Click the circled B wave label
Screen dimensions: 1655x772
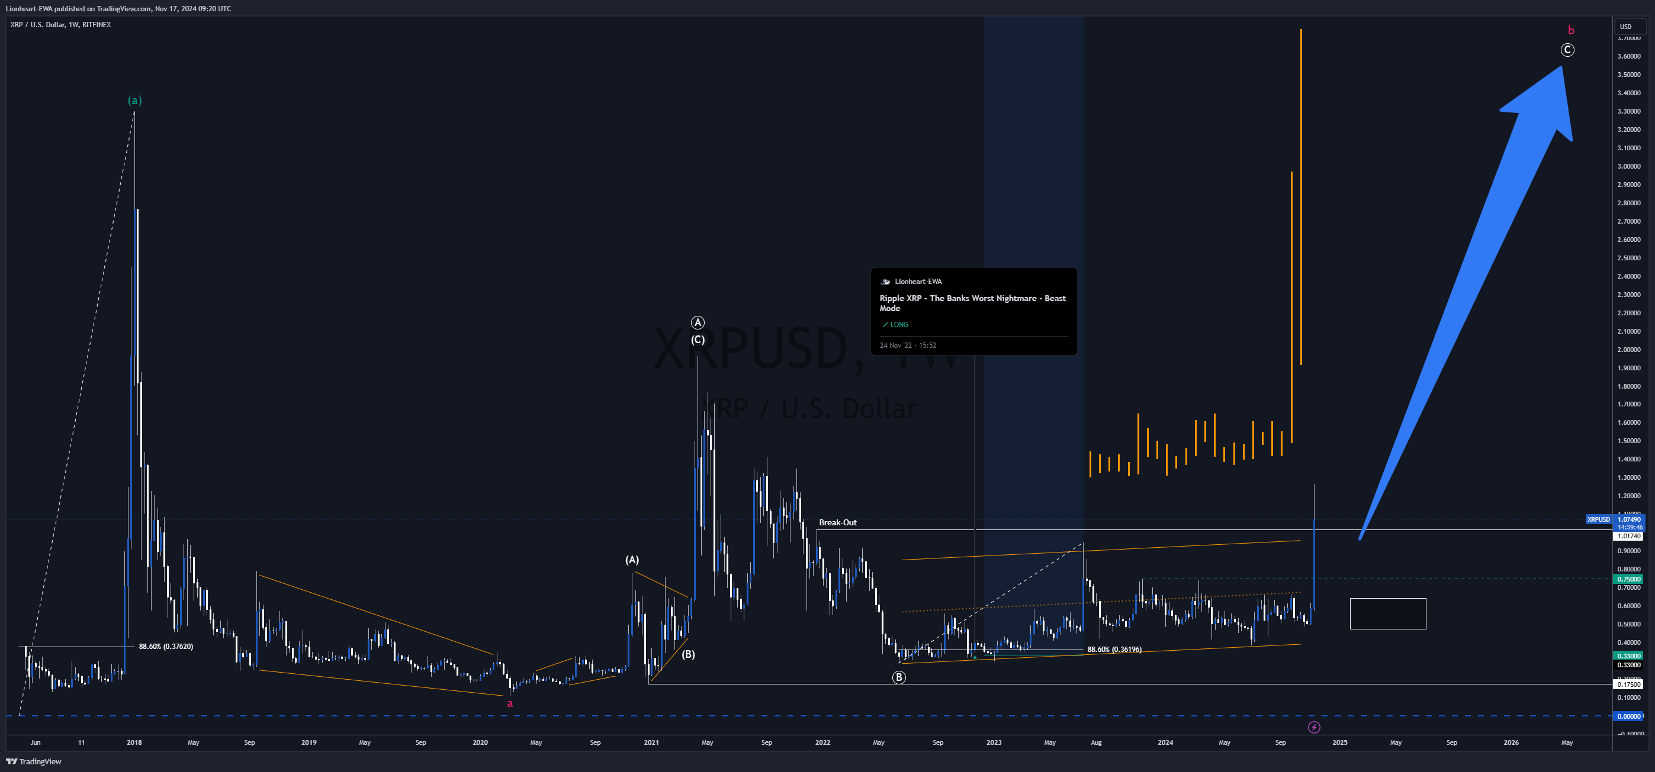899,677
